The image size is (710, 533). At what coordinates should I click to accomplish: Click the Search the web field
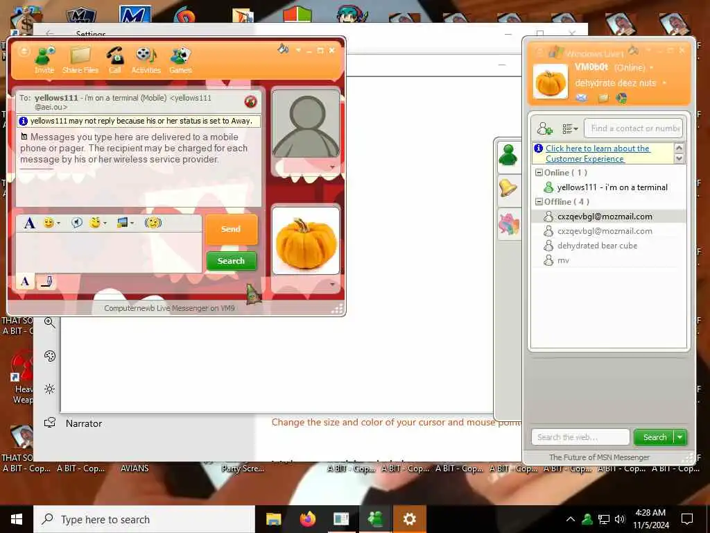[x=580, y=437]
